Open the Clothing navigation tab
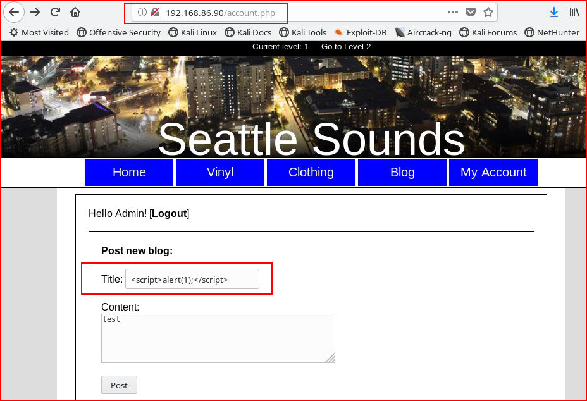This screenshot has width=587, height=401. pos(311,172)
